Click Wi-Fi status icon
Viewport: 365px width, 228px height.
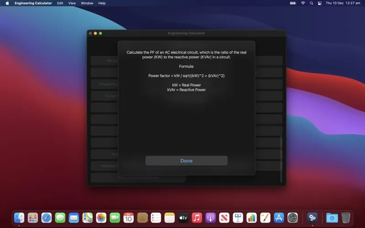303,3
